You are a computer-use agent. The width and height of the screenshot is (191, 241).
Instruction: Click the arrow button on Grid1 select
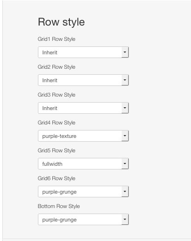(125, 52)
